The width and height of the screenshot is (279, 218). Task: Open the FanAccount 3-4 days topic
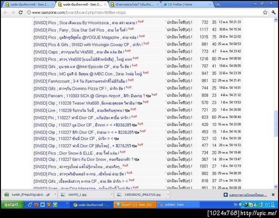tap(80, 81)
